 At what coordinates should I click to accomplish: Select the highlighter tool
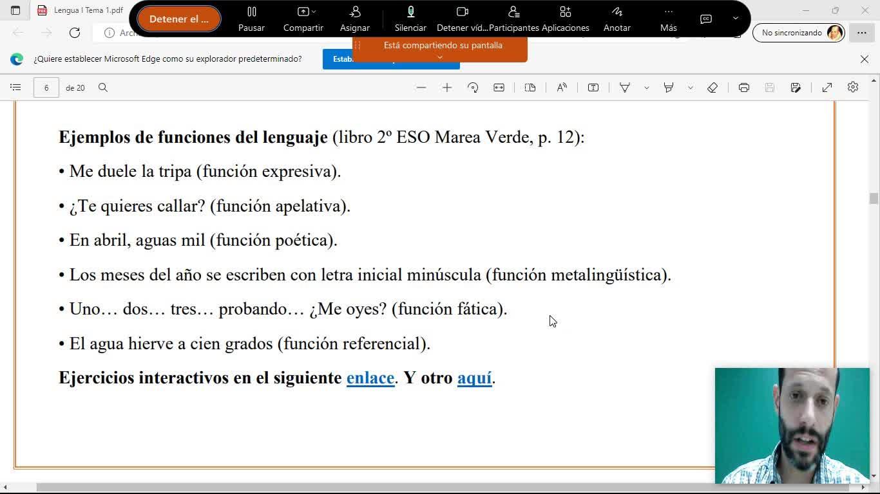(669, 87)
